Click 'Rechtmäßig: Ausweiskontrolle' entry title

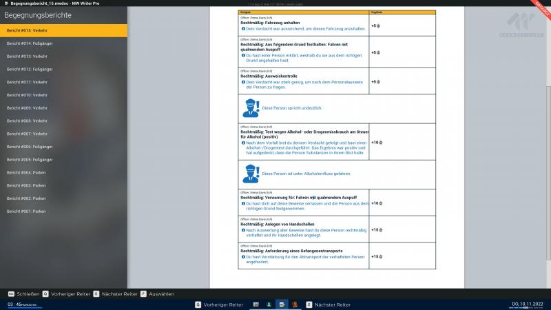269,76
